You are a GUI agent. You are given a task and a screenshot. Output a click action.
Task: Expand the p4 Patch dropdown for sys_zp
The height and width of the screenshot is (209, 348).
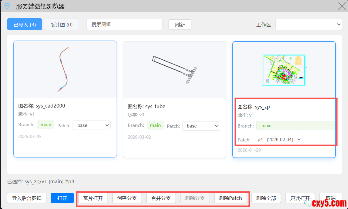278,140
